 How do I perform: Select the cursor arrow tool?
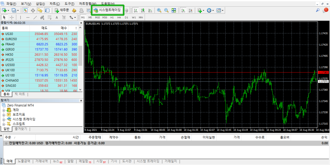click(x=5, y=17)
